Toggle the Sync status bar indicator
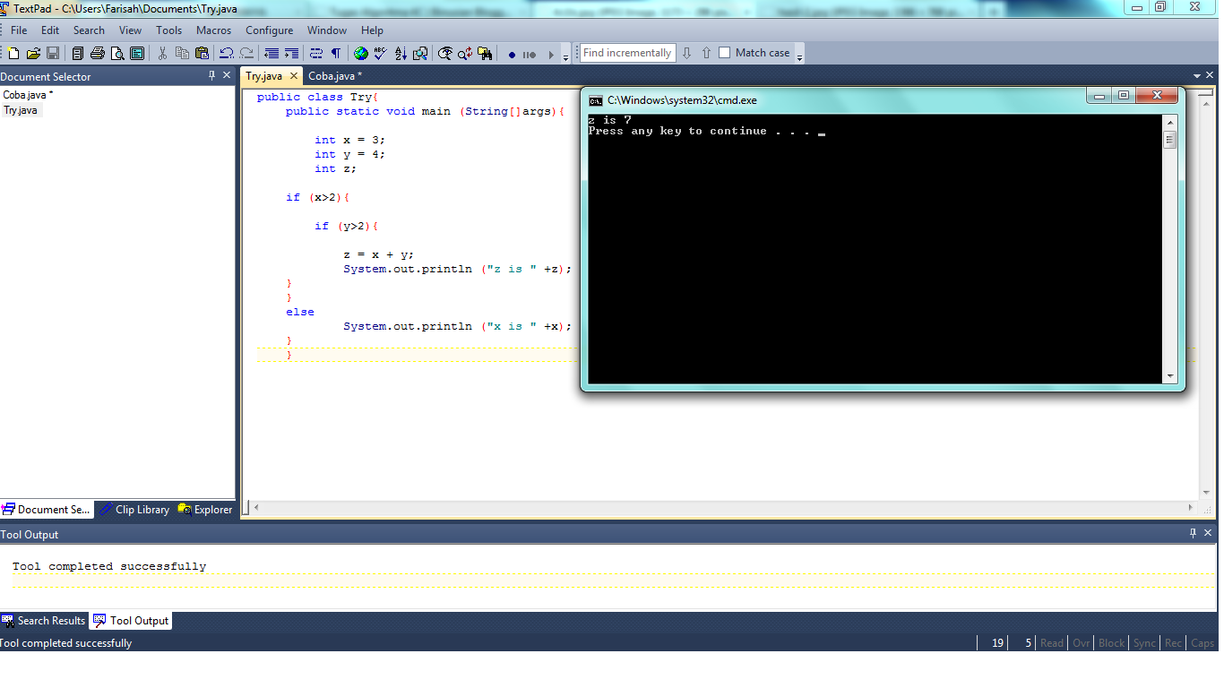Viewport: 1224px width, 688px height. click(x=1144, y=643)
